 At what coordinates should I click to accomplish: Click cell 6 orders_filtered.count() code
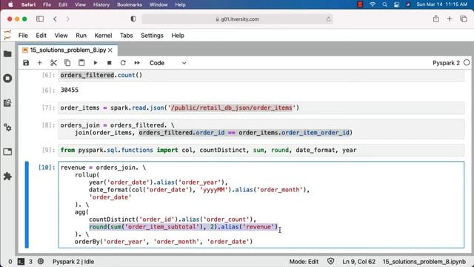(x=101, y=75)
